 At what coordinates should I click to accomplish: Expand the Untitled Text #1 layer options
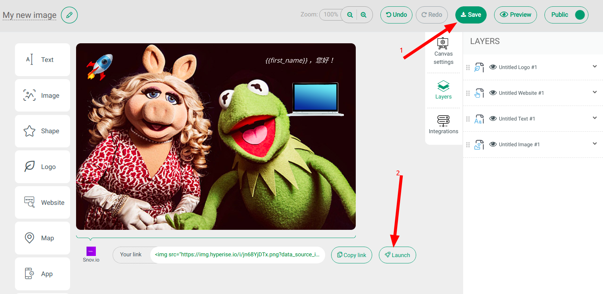click(x=595, y=118)
